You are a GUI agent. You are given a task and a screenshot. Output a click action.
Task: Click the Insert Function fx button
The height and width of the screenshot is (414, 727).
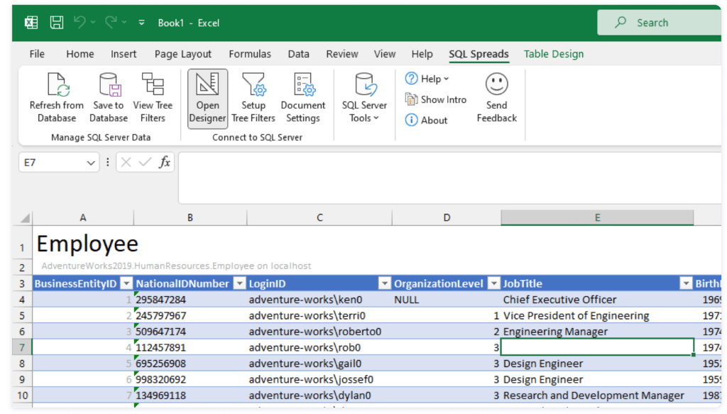165,163
